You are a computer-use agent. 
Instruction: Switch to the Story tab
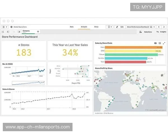pyautogui.click(x=96, y=27)
